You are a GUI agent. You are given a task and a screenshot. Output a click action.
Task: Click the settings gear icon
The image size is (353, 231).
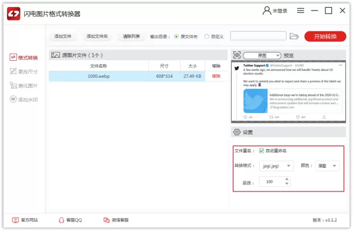(237, 132)
